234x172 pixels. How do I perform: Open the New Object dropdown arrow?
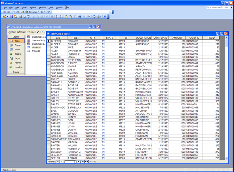click(101, 17)
